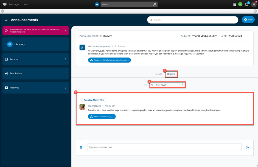Viewport: 258px width, 167px height.
Task: Create a New announcement
Action: point(248,20)
